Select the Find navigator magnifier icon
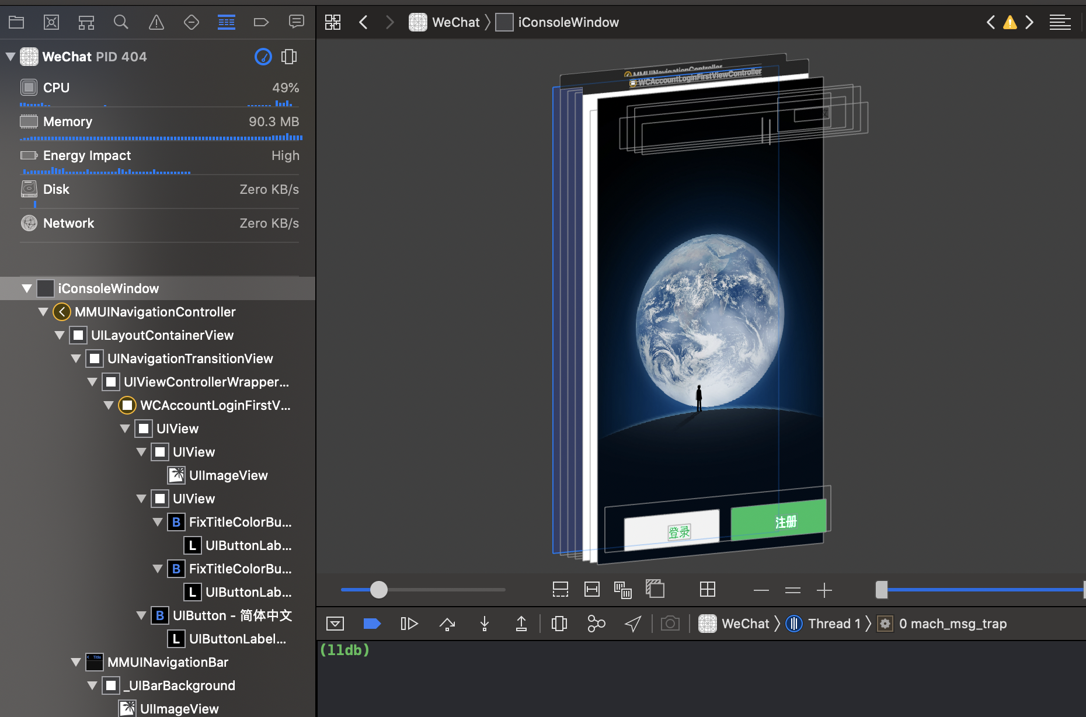 pos(121,23)
